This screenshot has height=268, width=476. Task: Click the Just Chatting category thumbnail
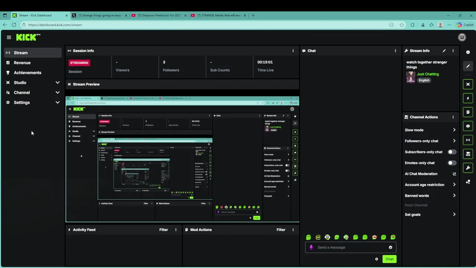coord(411,77)
